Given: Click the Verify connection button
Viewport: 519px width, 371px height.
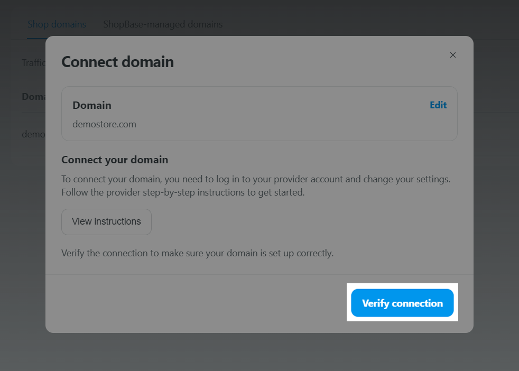Looking at the screenshot, I should (402, 303).
